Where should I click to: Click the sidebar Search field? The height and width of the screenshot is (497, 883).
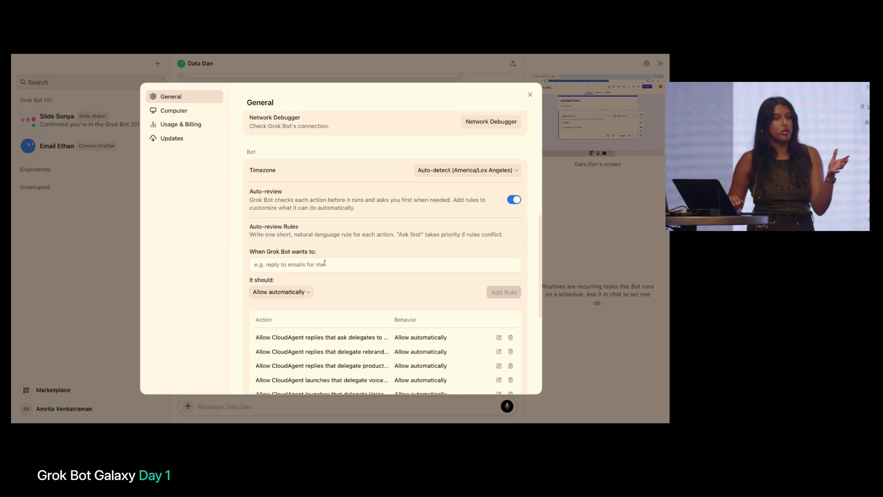point(91,82)
